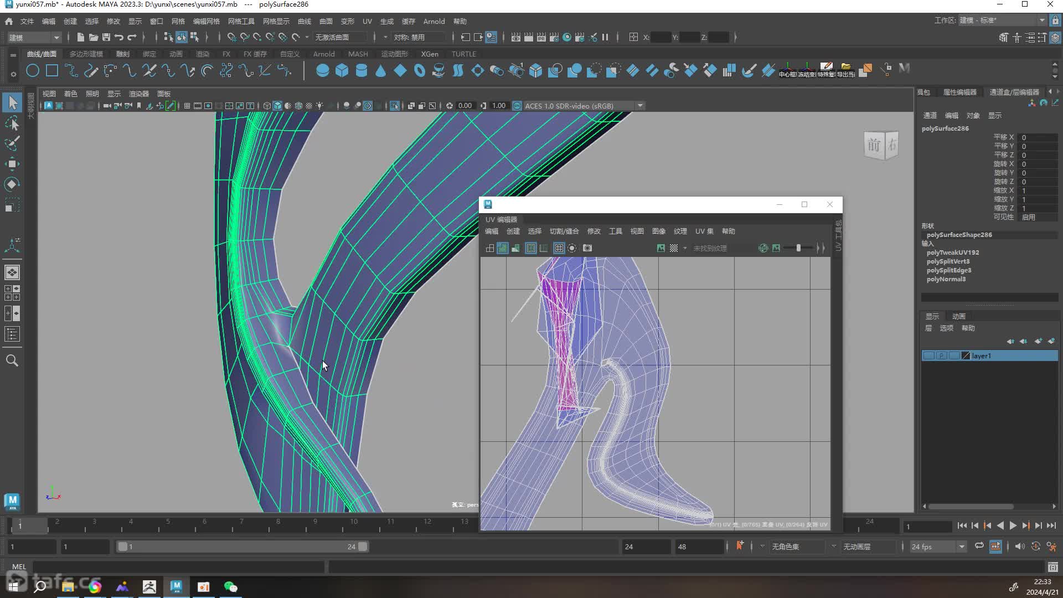1063x598 pixels.
Task: Activate the Scale tool in the toolbox
Action: click(12, 205)
